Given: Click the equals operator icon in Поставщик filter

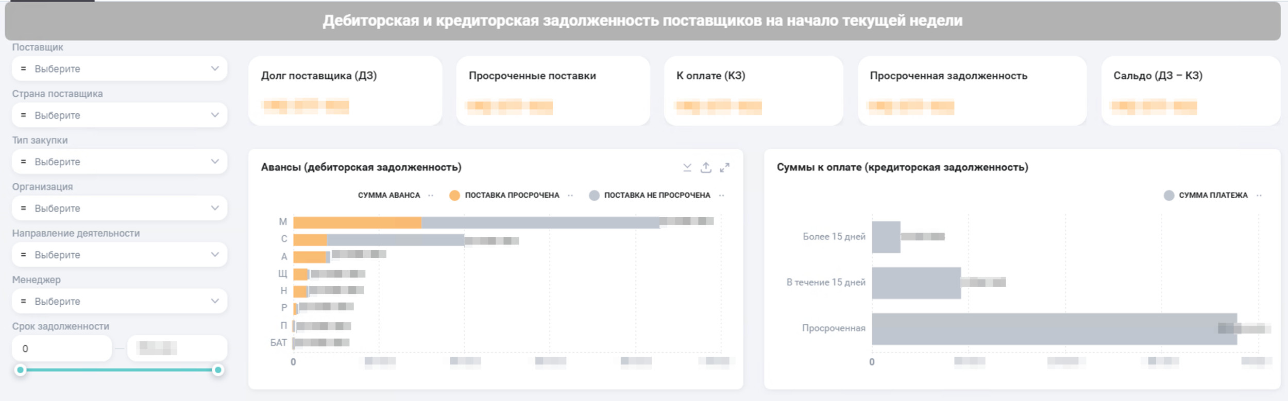Looking at the screenshot, I should point(23,68).
